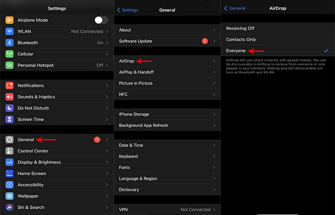The image size is (335, 215).
Task: Tap the red badge on General row
Action: (97, 140)
